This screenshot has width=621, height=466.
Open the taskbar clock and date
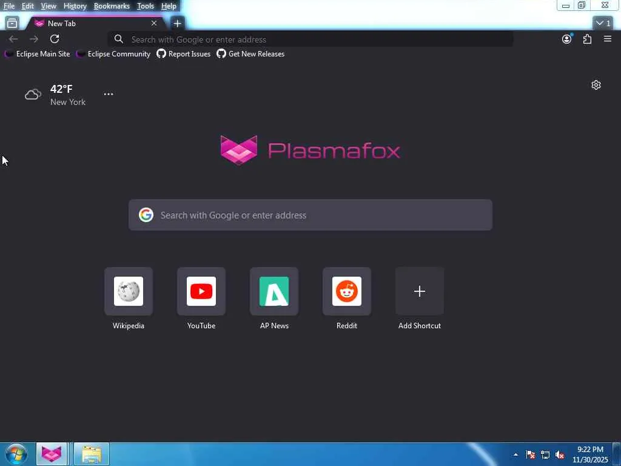click(x=590, y=454)
